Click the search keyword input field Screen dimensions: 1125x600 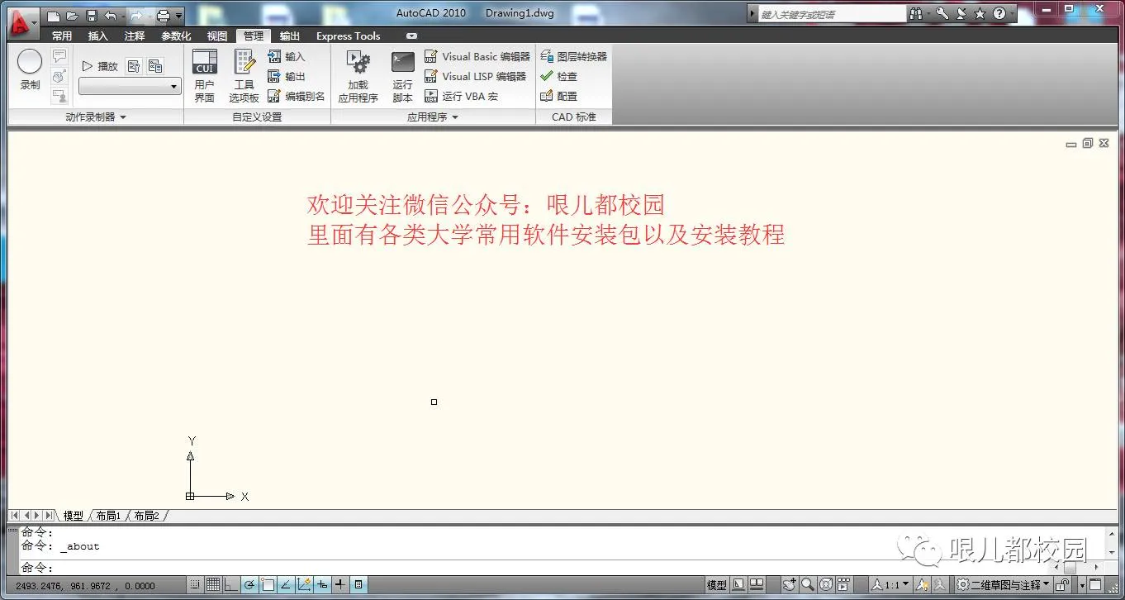833,14
